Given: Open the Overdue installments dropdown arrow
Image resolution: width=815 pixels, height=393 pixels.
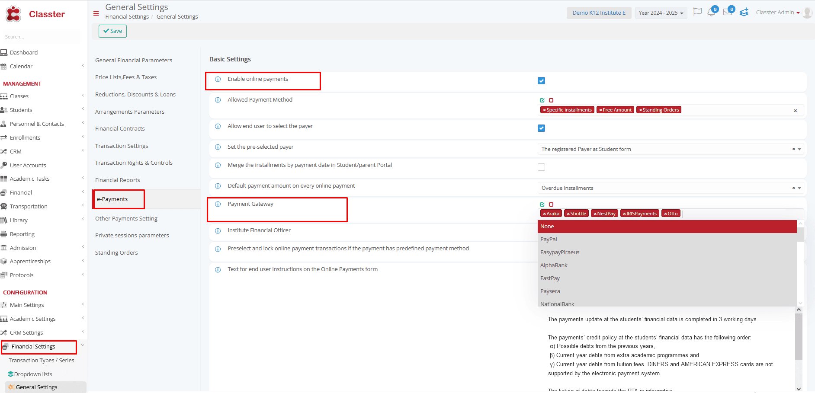Looking at the screenshot, I should pyautogui.click(x=799, y=188).
